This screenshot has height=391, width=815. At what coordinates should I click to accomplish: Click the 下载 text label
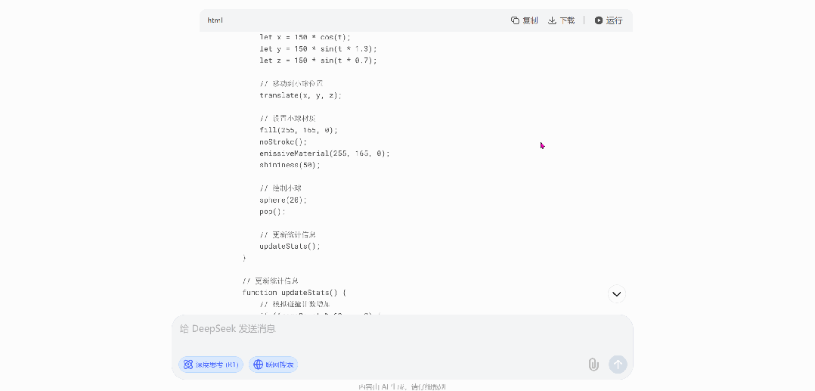567,20
